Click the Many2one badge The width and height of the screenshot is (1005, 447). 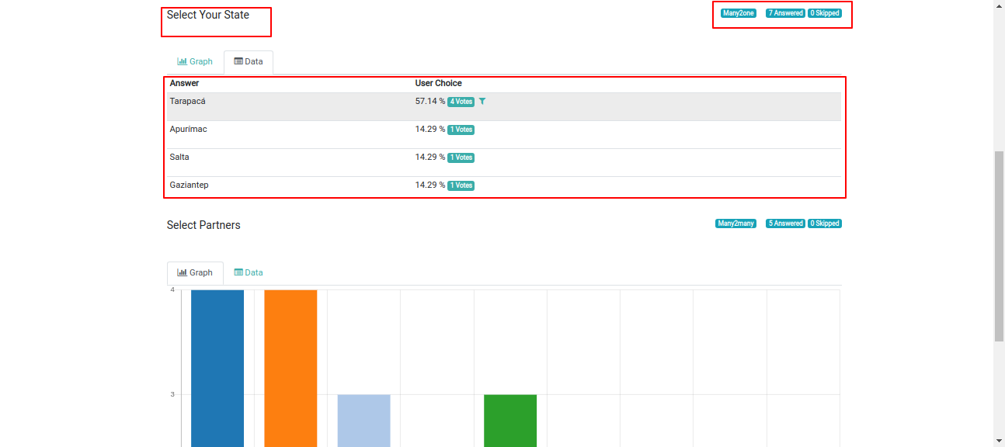click(738, 13)
